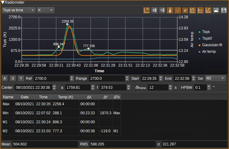
Task: Toggle the scatter points display icon
Action: point(178,10)
